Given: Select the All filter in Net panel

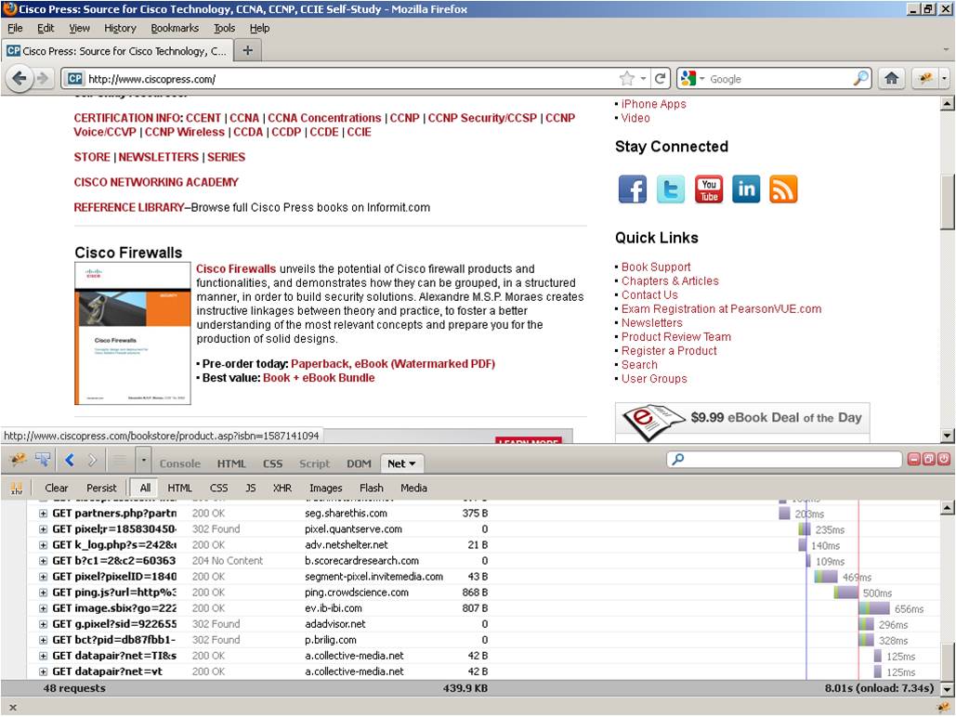Looking at the screenshot, I should (145, 488).
